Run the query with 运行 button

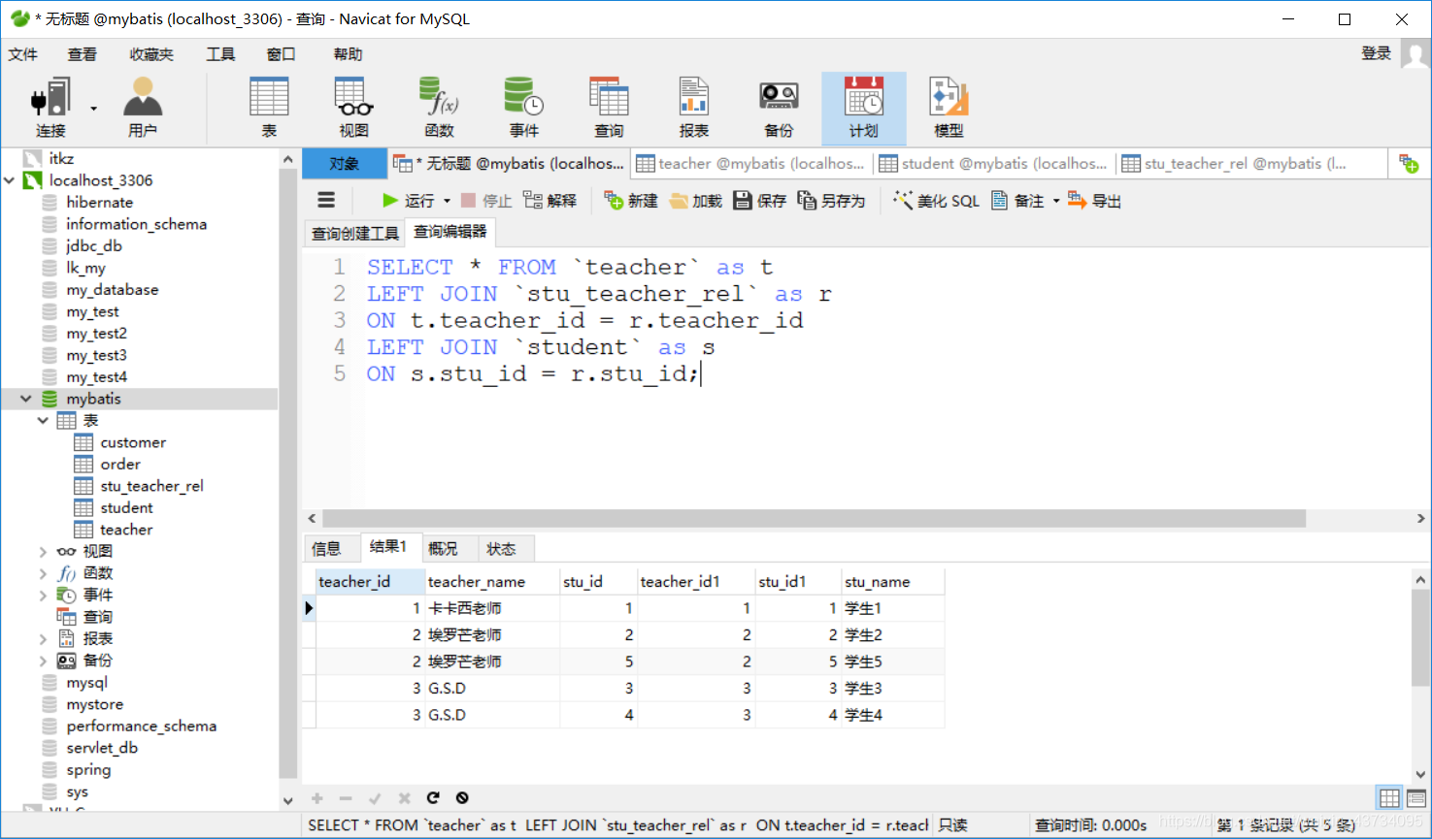coord(408,201)
